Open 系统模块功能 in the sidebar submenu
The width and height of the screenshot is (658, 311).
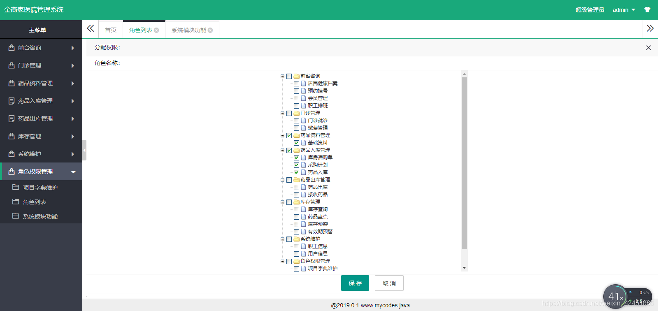pyautogui.click(x=41, y=216)
